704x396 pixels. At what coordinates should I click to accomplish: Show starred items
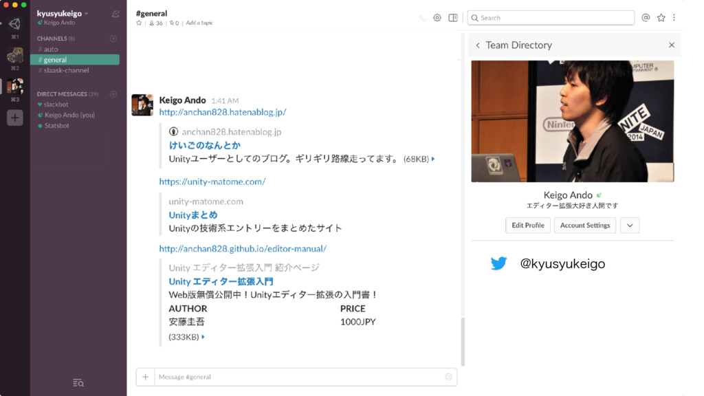(661, 17)
